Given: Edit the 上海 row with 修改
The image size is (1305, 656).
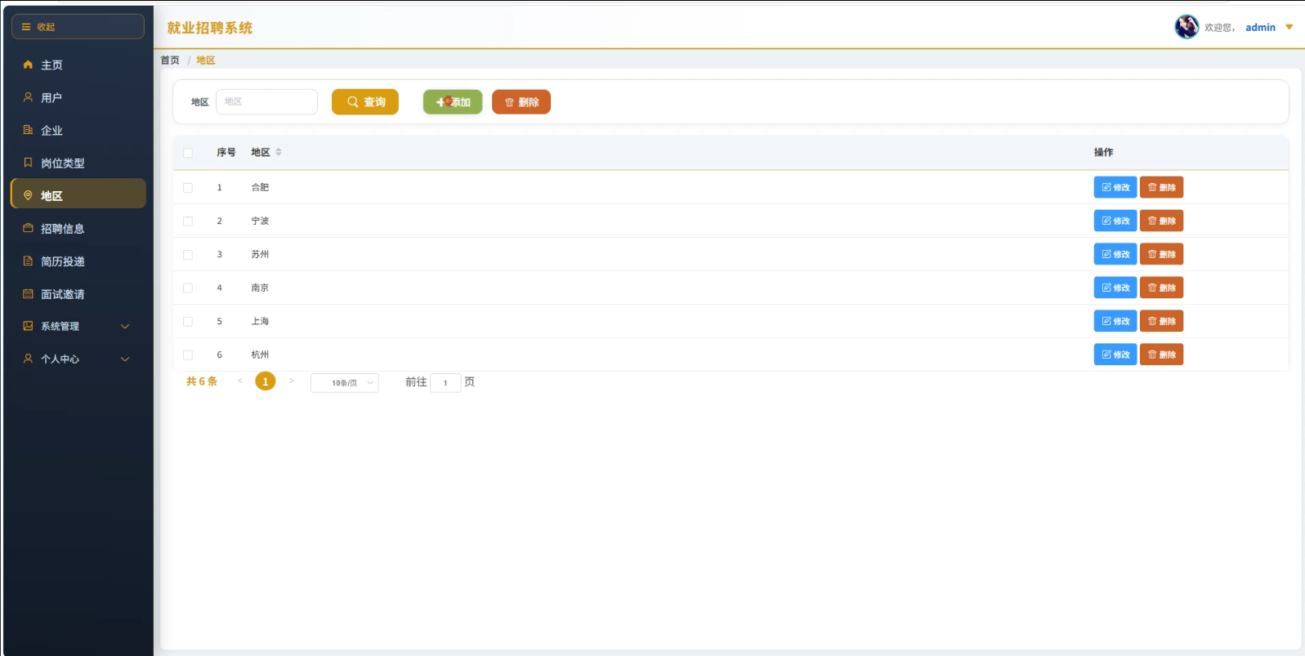Looking at the screenshot, I should tap(1115, 321).
